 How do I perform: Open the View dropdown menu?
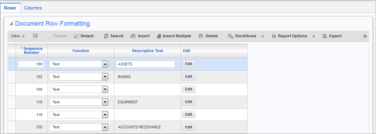(x=18, y=36)
